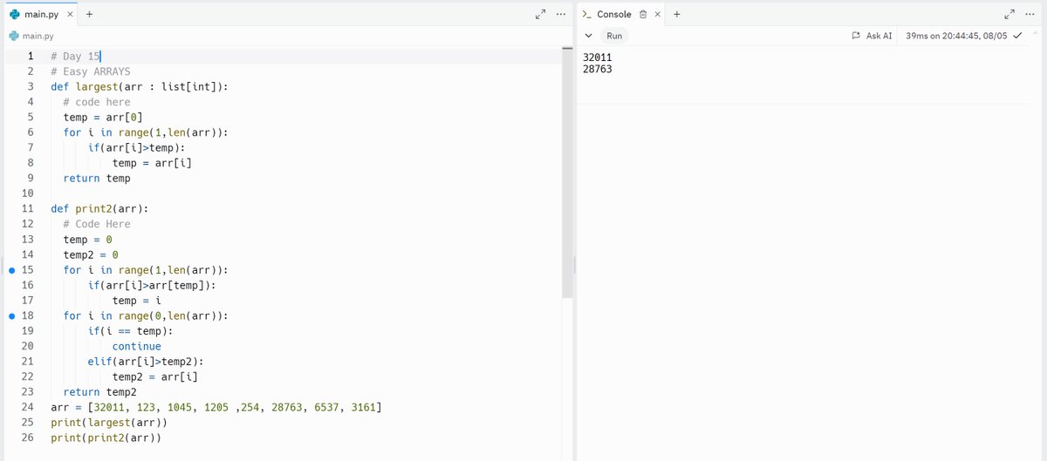This screenshot has width=1047, height=461.
Task: Collapse the console run output chevron
Action: click(588, 36)
